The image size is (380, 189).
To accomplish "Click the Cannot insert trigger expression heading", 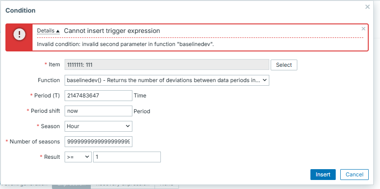I will point(112,31).
